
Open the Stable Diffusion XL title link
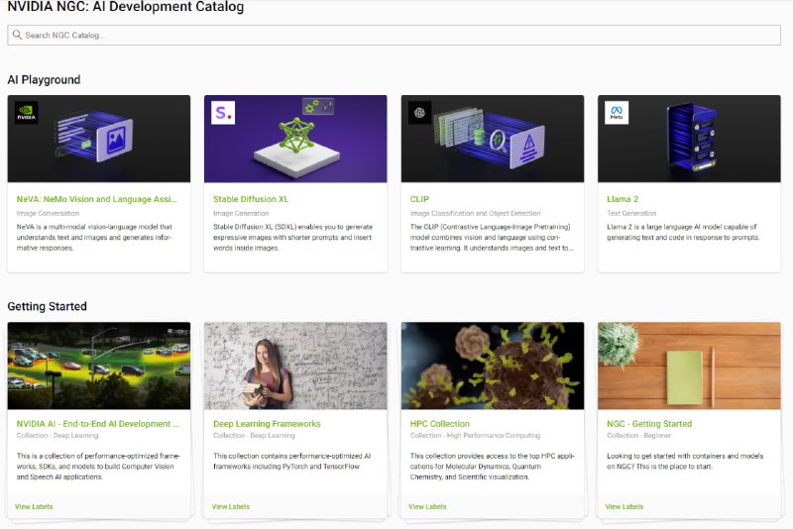(251, 199)
